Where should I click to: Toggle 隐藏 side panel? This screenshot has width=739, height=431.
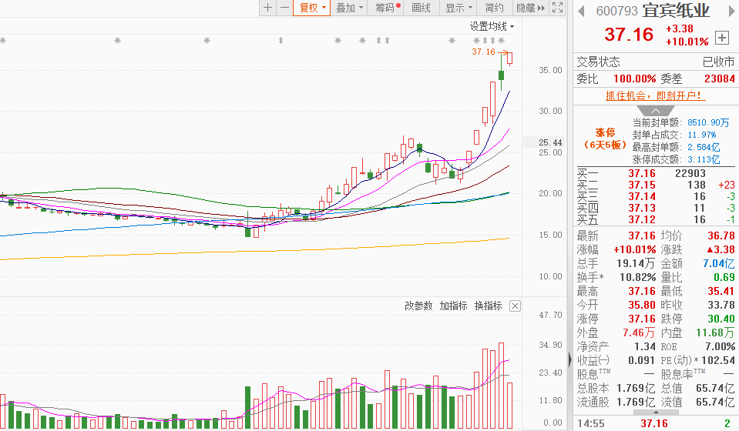[530, 8]
